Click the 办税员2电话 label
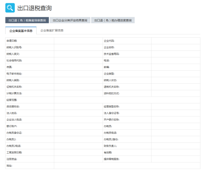Image resolution: width=203 pixels, height=184 pixels. [14, 146]
